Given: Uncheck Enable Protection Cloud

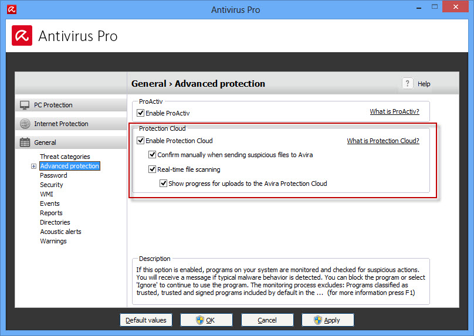Looking at the screenshot, I should click(x=141, y=141).
